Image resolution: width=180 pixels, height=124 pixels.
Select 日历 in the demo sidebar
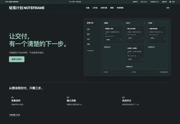click(x=88, y=39)
